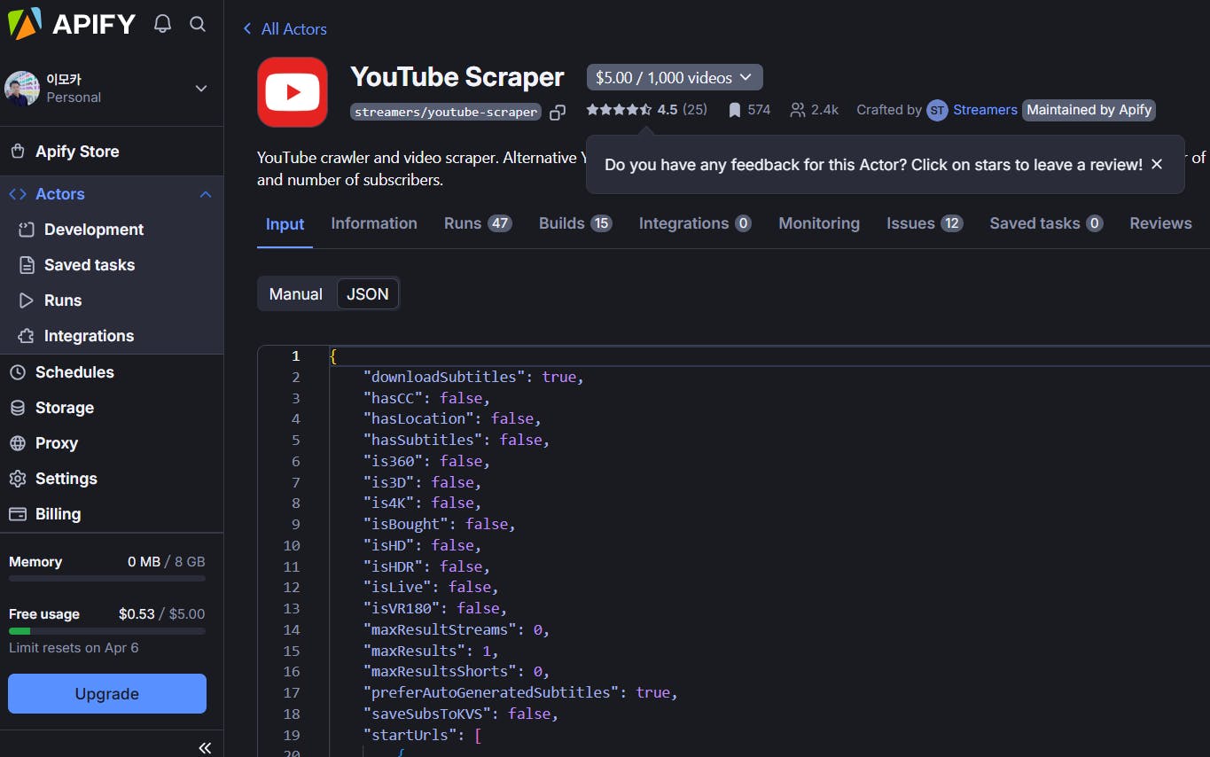Open the $5.00 / 1,000 videos pricing dropdown
Image resolution: width=1210 pixels, height=757 pixels.
[x=675, y=78]
